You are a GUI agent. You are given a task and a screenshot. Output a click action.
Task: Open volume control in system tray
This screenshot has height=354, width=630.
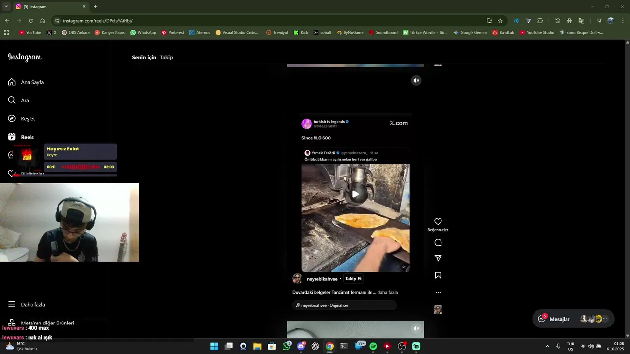(591, 346)
